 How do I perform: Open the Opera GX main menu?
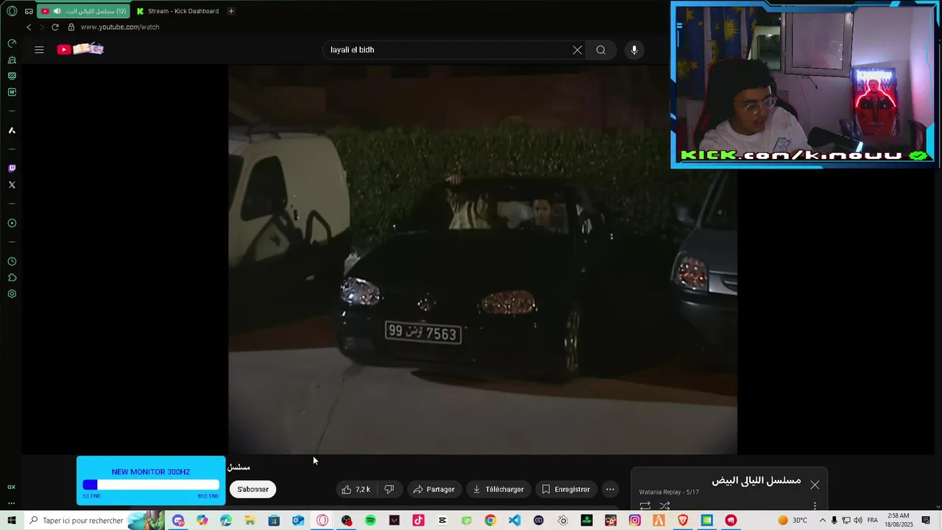point(12,11)
